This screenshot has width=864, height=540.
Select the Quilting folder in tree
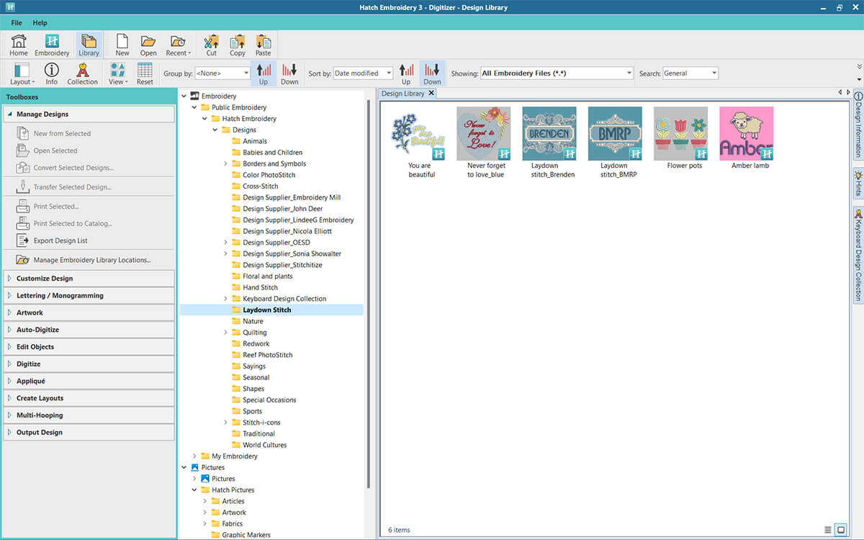point(254,333)
